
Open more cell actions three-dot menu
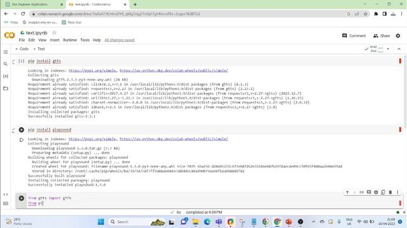click(397, 193)
